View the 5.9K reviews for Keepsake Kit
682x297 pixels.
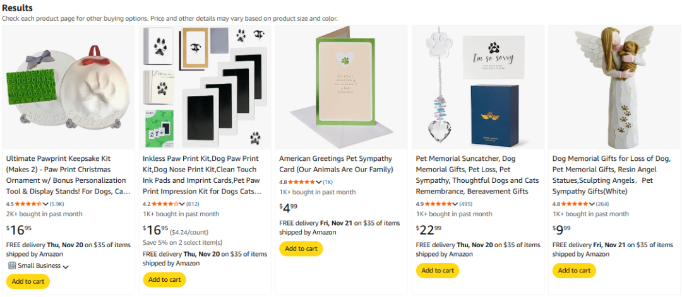click(x=57, y=204)
